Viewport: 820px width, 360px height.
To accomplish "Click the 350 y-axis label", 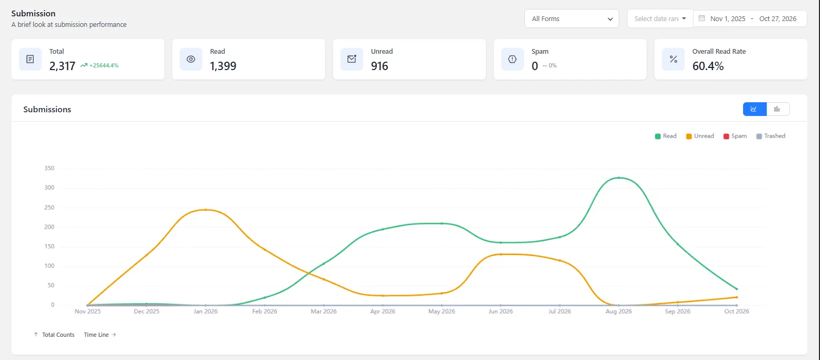I will 50,169.
